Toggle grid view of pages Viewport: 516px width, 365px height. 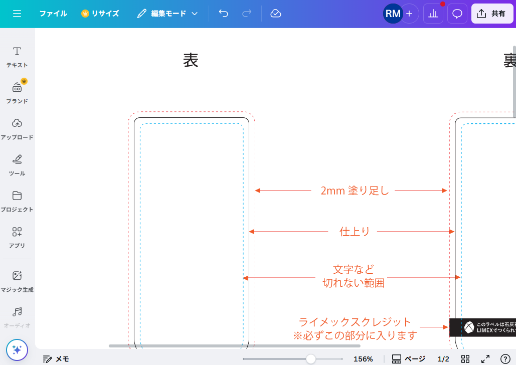pyautogui.click(x=465, y=359)
